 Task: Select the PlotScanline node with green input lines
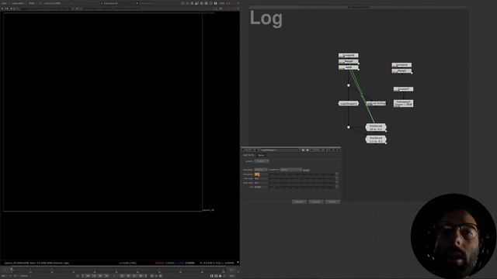tap(376, 127)
